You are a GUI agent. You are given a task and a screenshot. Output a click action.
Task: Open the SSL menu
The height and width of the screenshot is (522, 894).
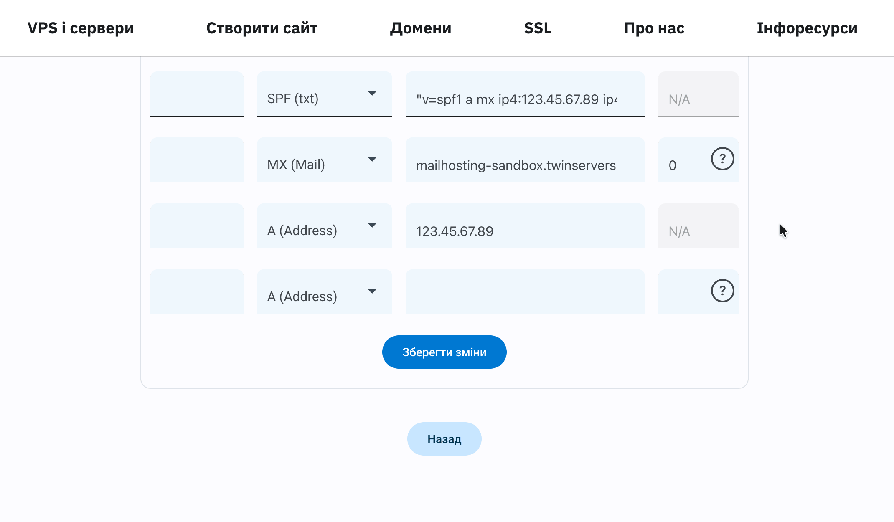coord(538,28)
